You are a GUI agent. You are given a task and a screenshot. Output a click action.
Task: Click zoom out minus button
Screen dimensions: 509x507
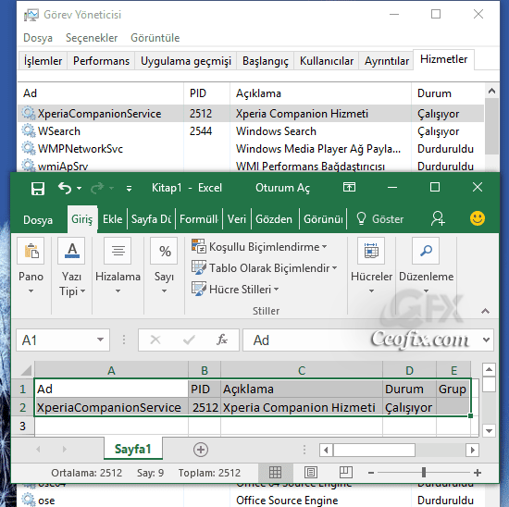point(371,473)
